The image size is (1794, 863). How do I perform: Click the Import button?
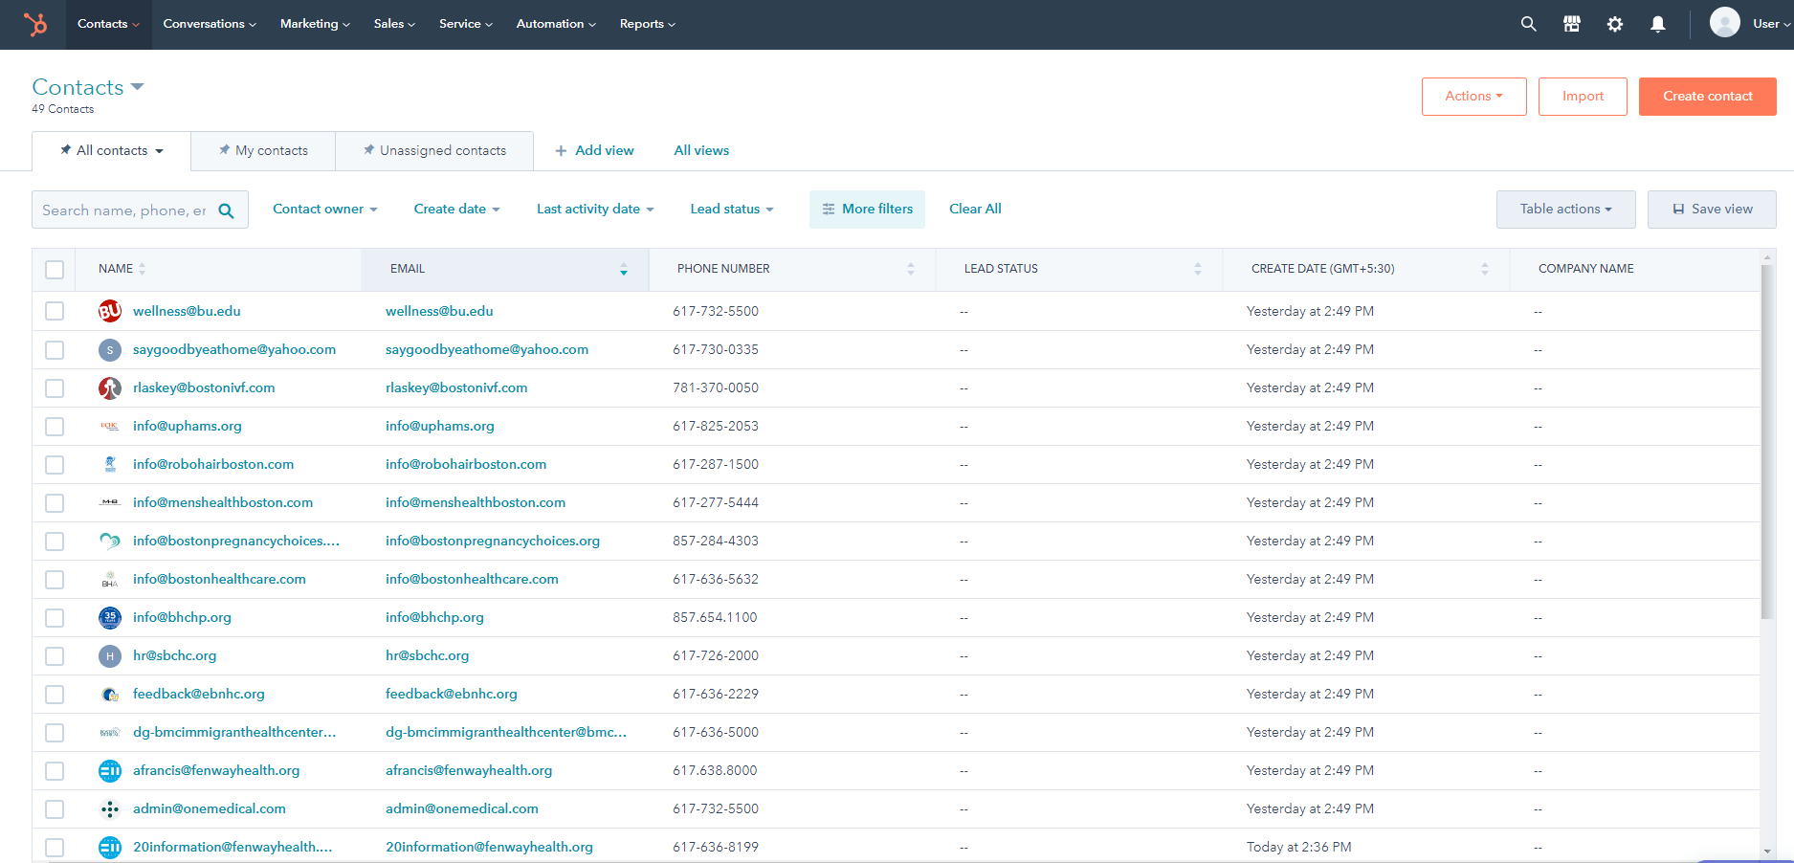1583,97
